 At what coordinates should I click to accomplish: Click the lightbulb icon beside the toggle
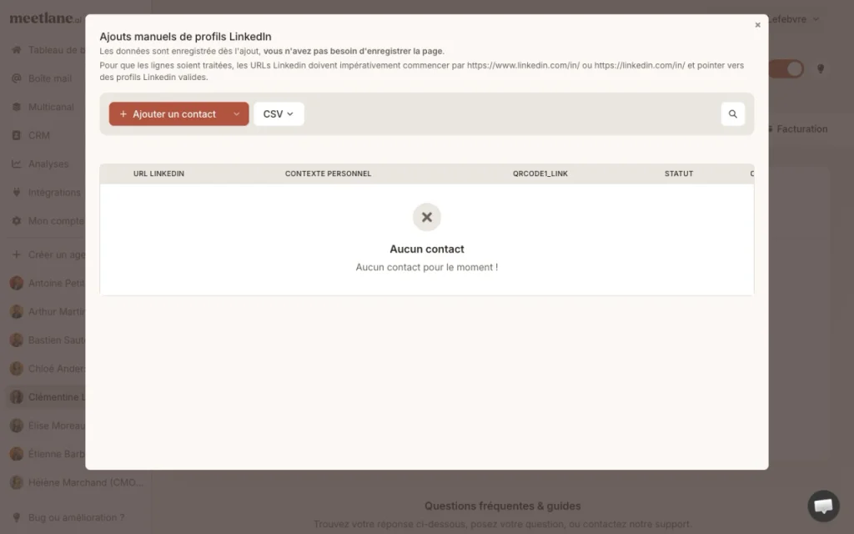(821, 68)
